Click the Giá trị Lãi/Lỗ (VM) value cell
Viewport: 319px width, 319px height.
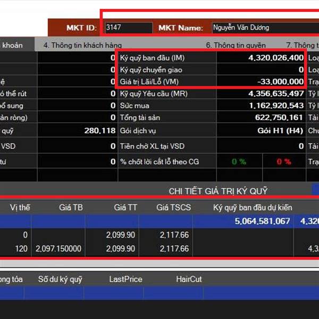pyautogui.click(x=261, y=81)
